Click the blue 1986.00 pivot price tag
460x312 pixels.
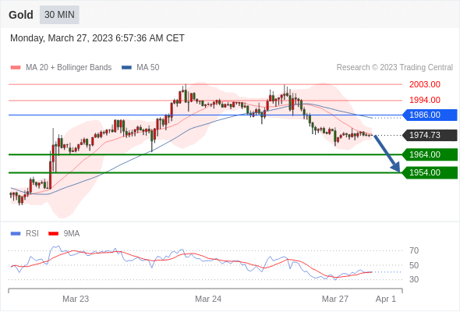[x=430, y=115]
